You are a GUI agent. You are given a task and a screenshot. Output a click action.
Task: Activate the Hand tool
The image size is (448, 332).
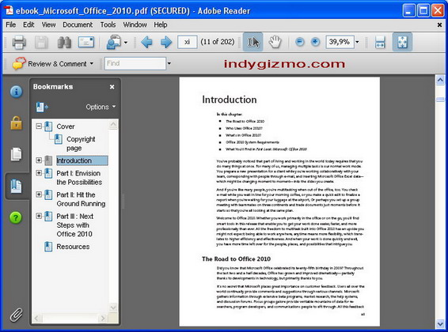tap(275, 42)
